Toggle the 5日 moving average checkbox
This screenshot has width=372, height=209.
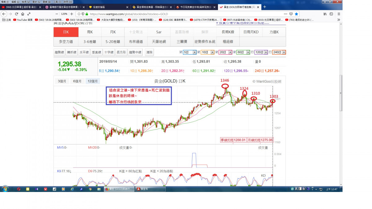[x=181, y=52]
